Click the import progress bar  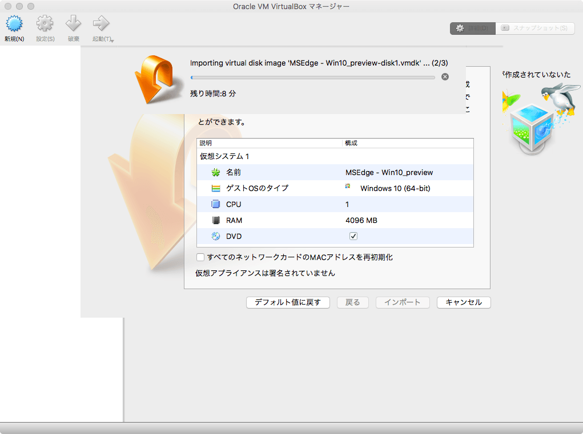[313, 78]
